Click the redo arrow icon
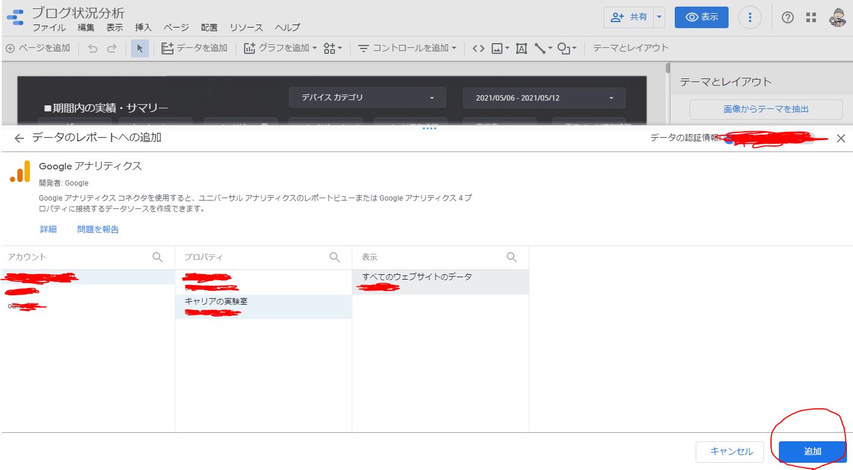 112,48
